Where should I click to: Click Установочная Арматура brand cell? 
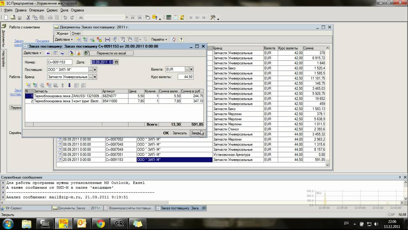[x=238, y=155]
